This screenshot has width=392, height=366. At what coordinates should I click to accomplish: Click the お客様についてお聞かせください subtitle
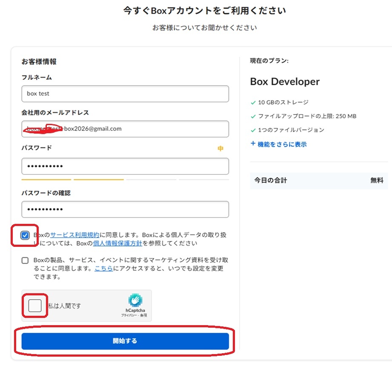pos(204,28)
